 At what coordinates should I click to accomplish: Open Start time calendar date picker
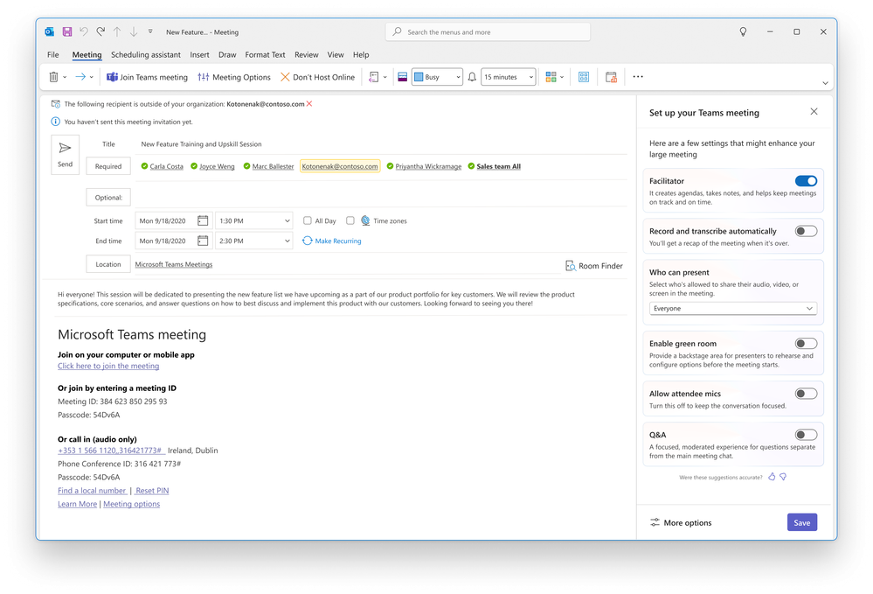203,220
